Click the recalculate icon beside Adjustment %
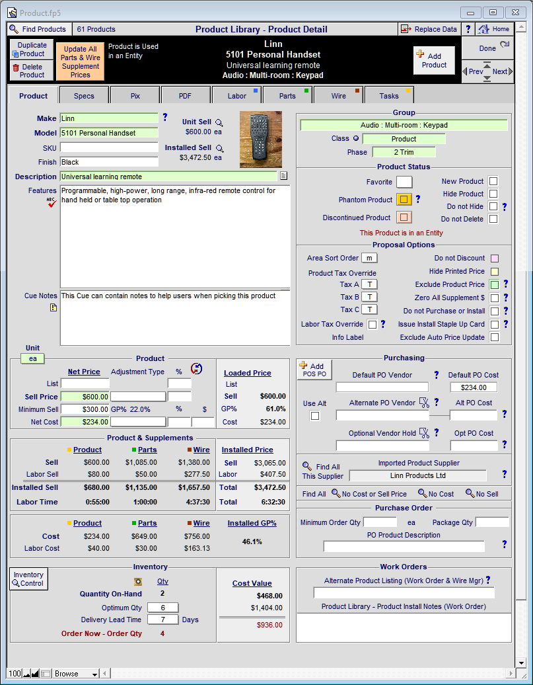533x685 pixels. coord(197,369)
